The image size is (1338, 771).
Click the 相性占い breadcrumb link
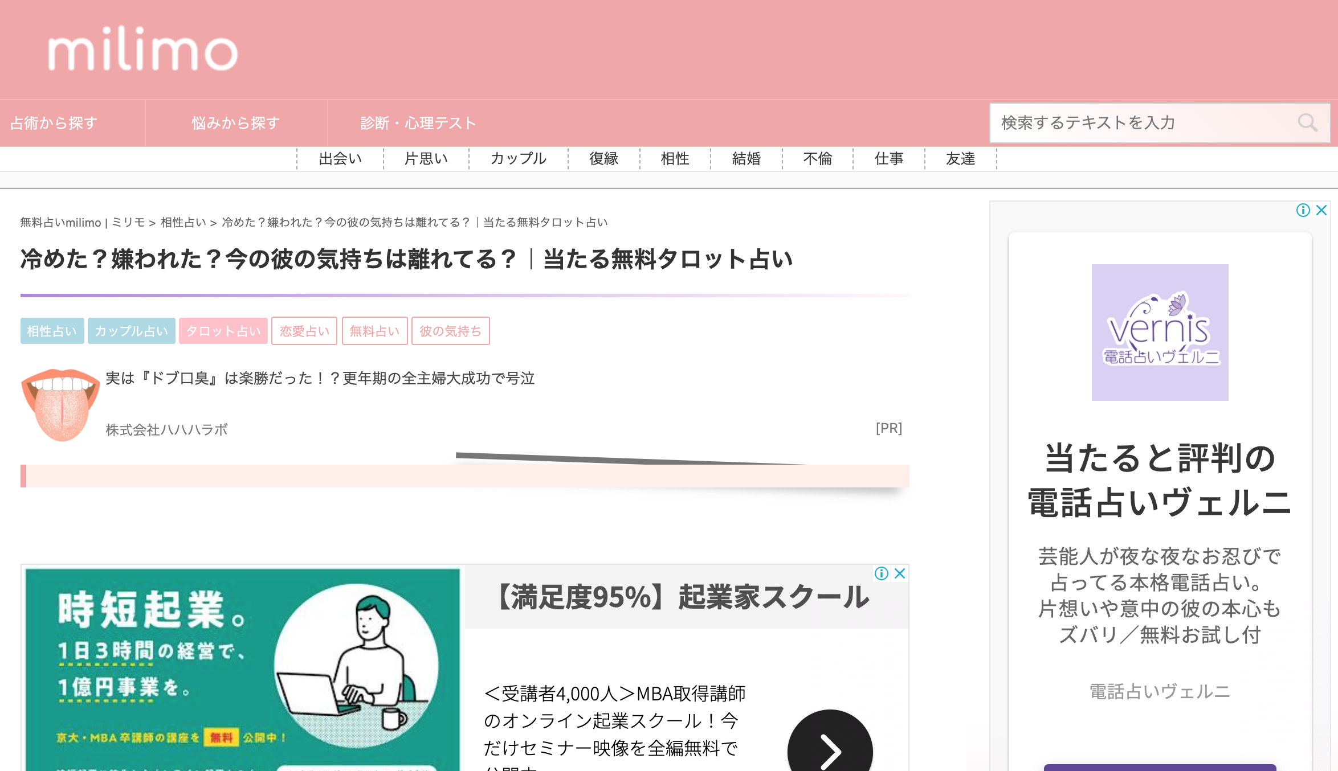(x=183, y=223)
